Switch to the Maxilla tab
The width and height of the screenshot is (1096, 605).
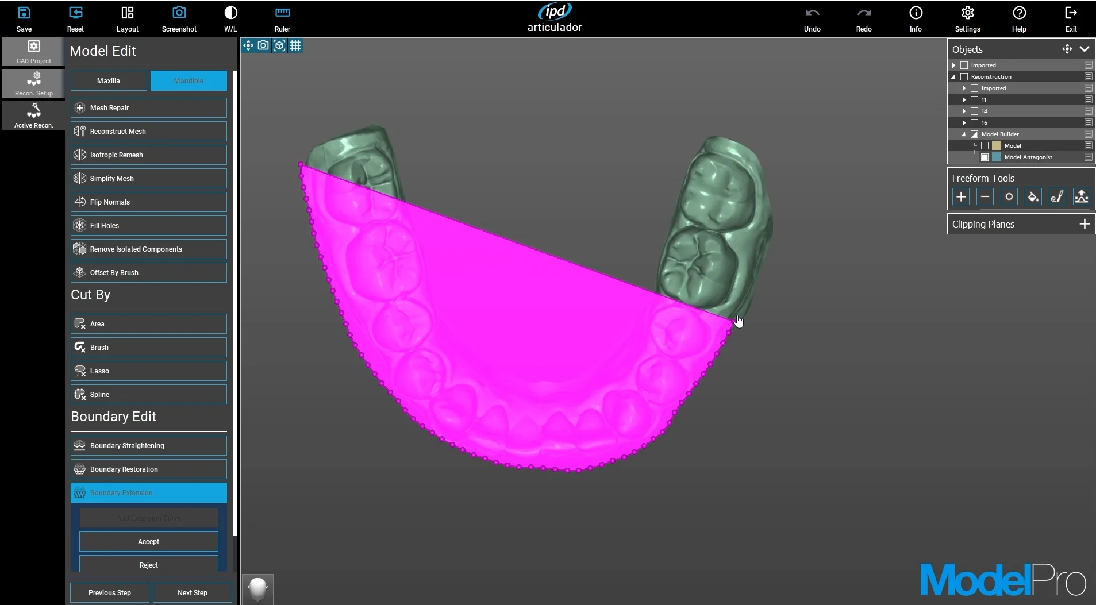109,81
